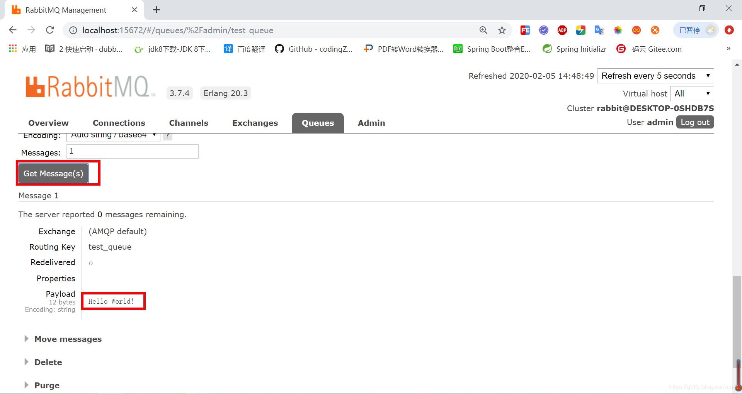This screenshot has height=394, width=742.
Task: Open the orange infinity extension icon
Action: click(x=636, y=30)
